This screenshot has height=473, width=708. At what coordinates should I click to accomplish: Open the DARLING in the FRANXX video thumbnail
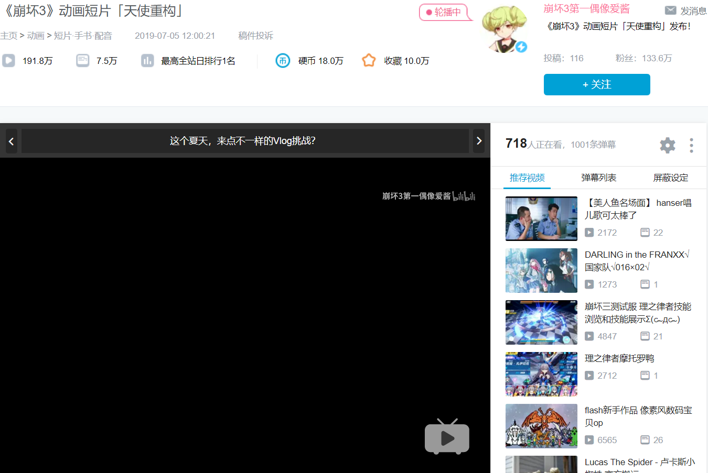(541, 270)
